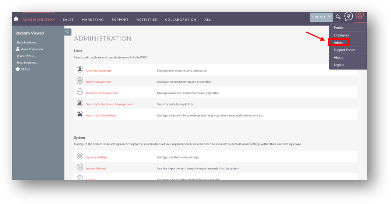Click the Import Wizard icon
The width and height of the screenshot is (391, 204).
[80, 167]
